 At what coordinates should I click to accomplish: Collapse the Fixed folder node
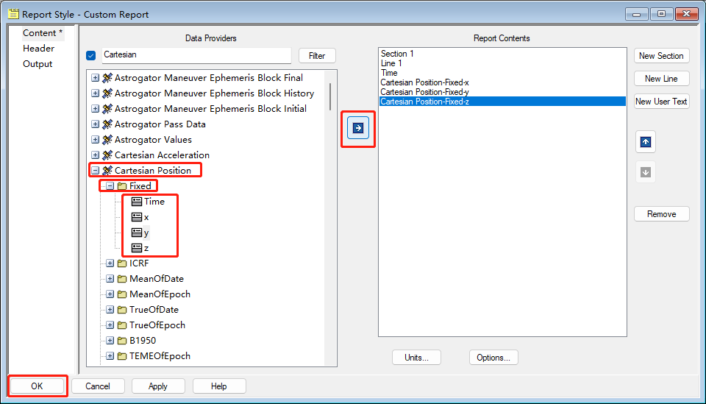coord(110,186)
